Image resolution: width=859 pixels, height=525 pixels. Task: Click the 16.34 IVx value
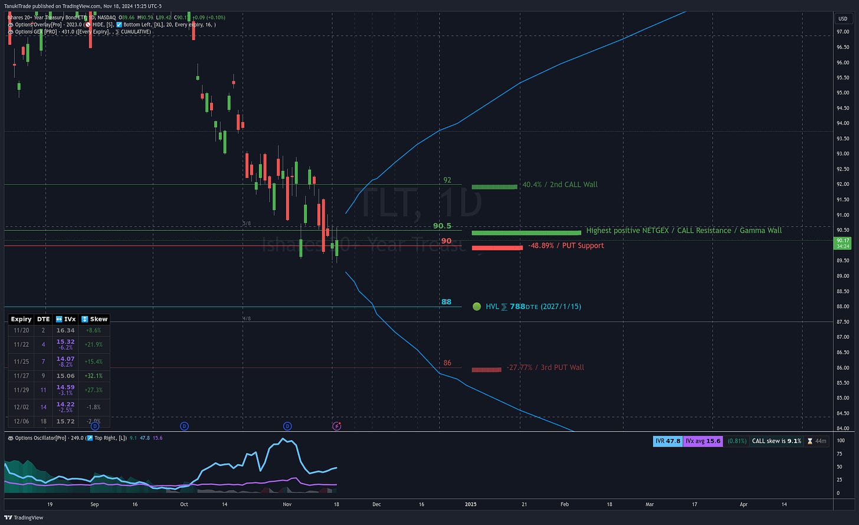(x=65, y=330)
